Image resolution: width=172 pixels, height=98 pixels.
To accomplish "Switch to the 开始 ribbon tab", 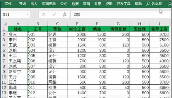I will [23, 4].
